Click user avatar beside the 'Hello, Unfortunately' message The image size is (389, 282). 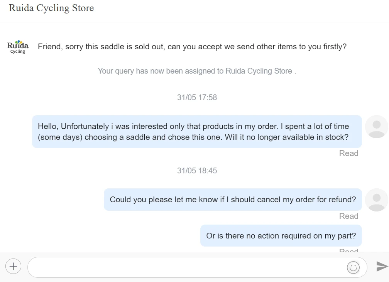point(376,126)
